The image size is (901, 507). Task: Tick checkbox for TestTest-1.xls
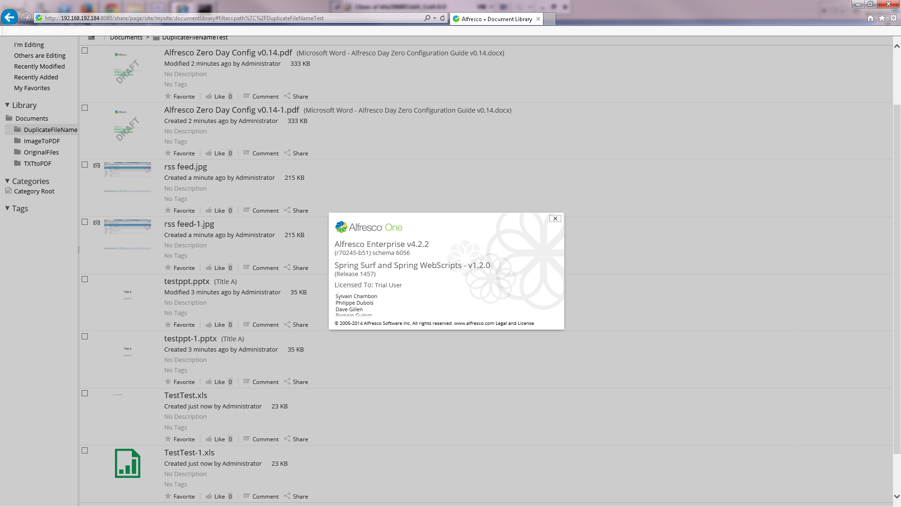point(85,450)
